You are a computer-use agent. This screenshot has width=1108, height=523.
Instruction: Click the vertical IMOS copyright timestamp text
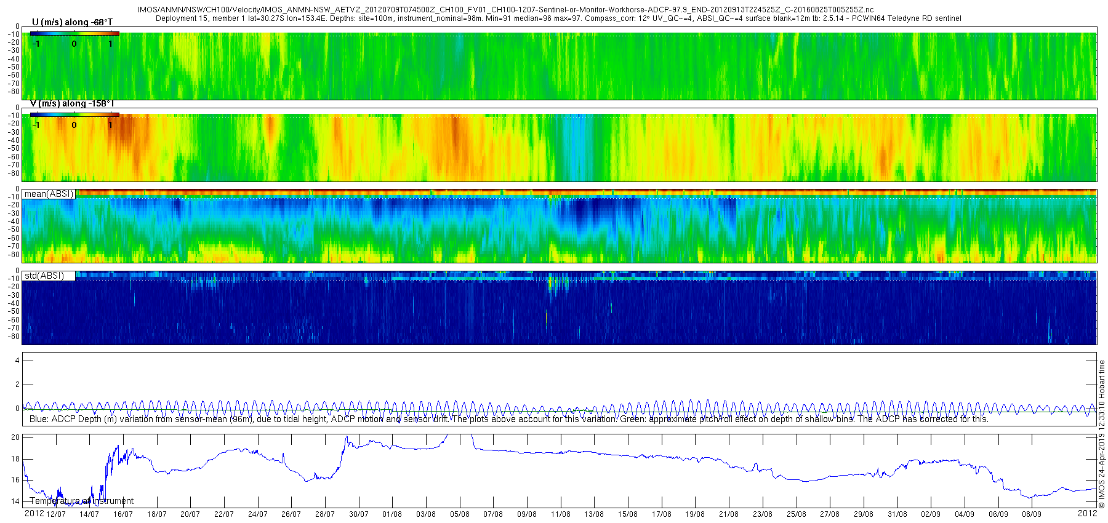pyautogui.click(x=1102, y=434)
